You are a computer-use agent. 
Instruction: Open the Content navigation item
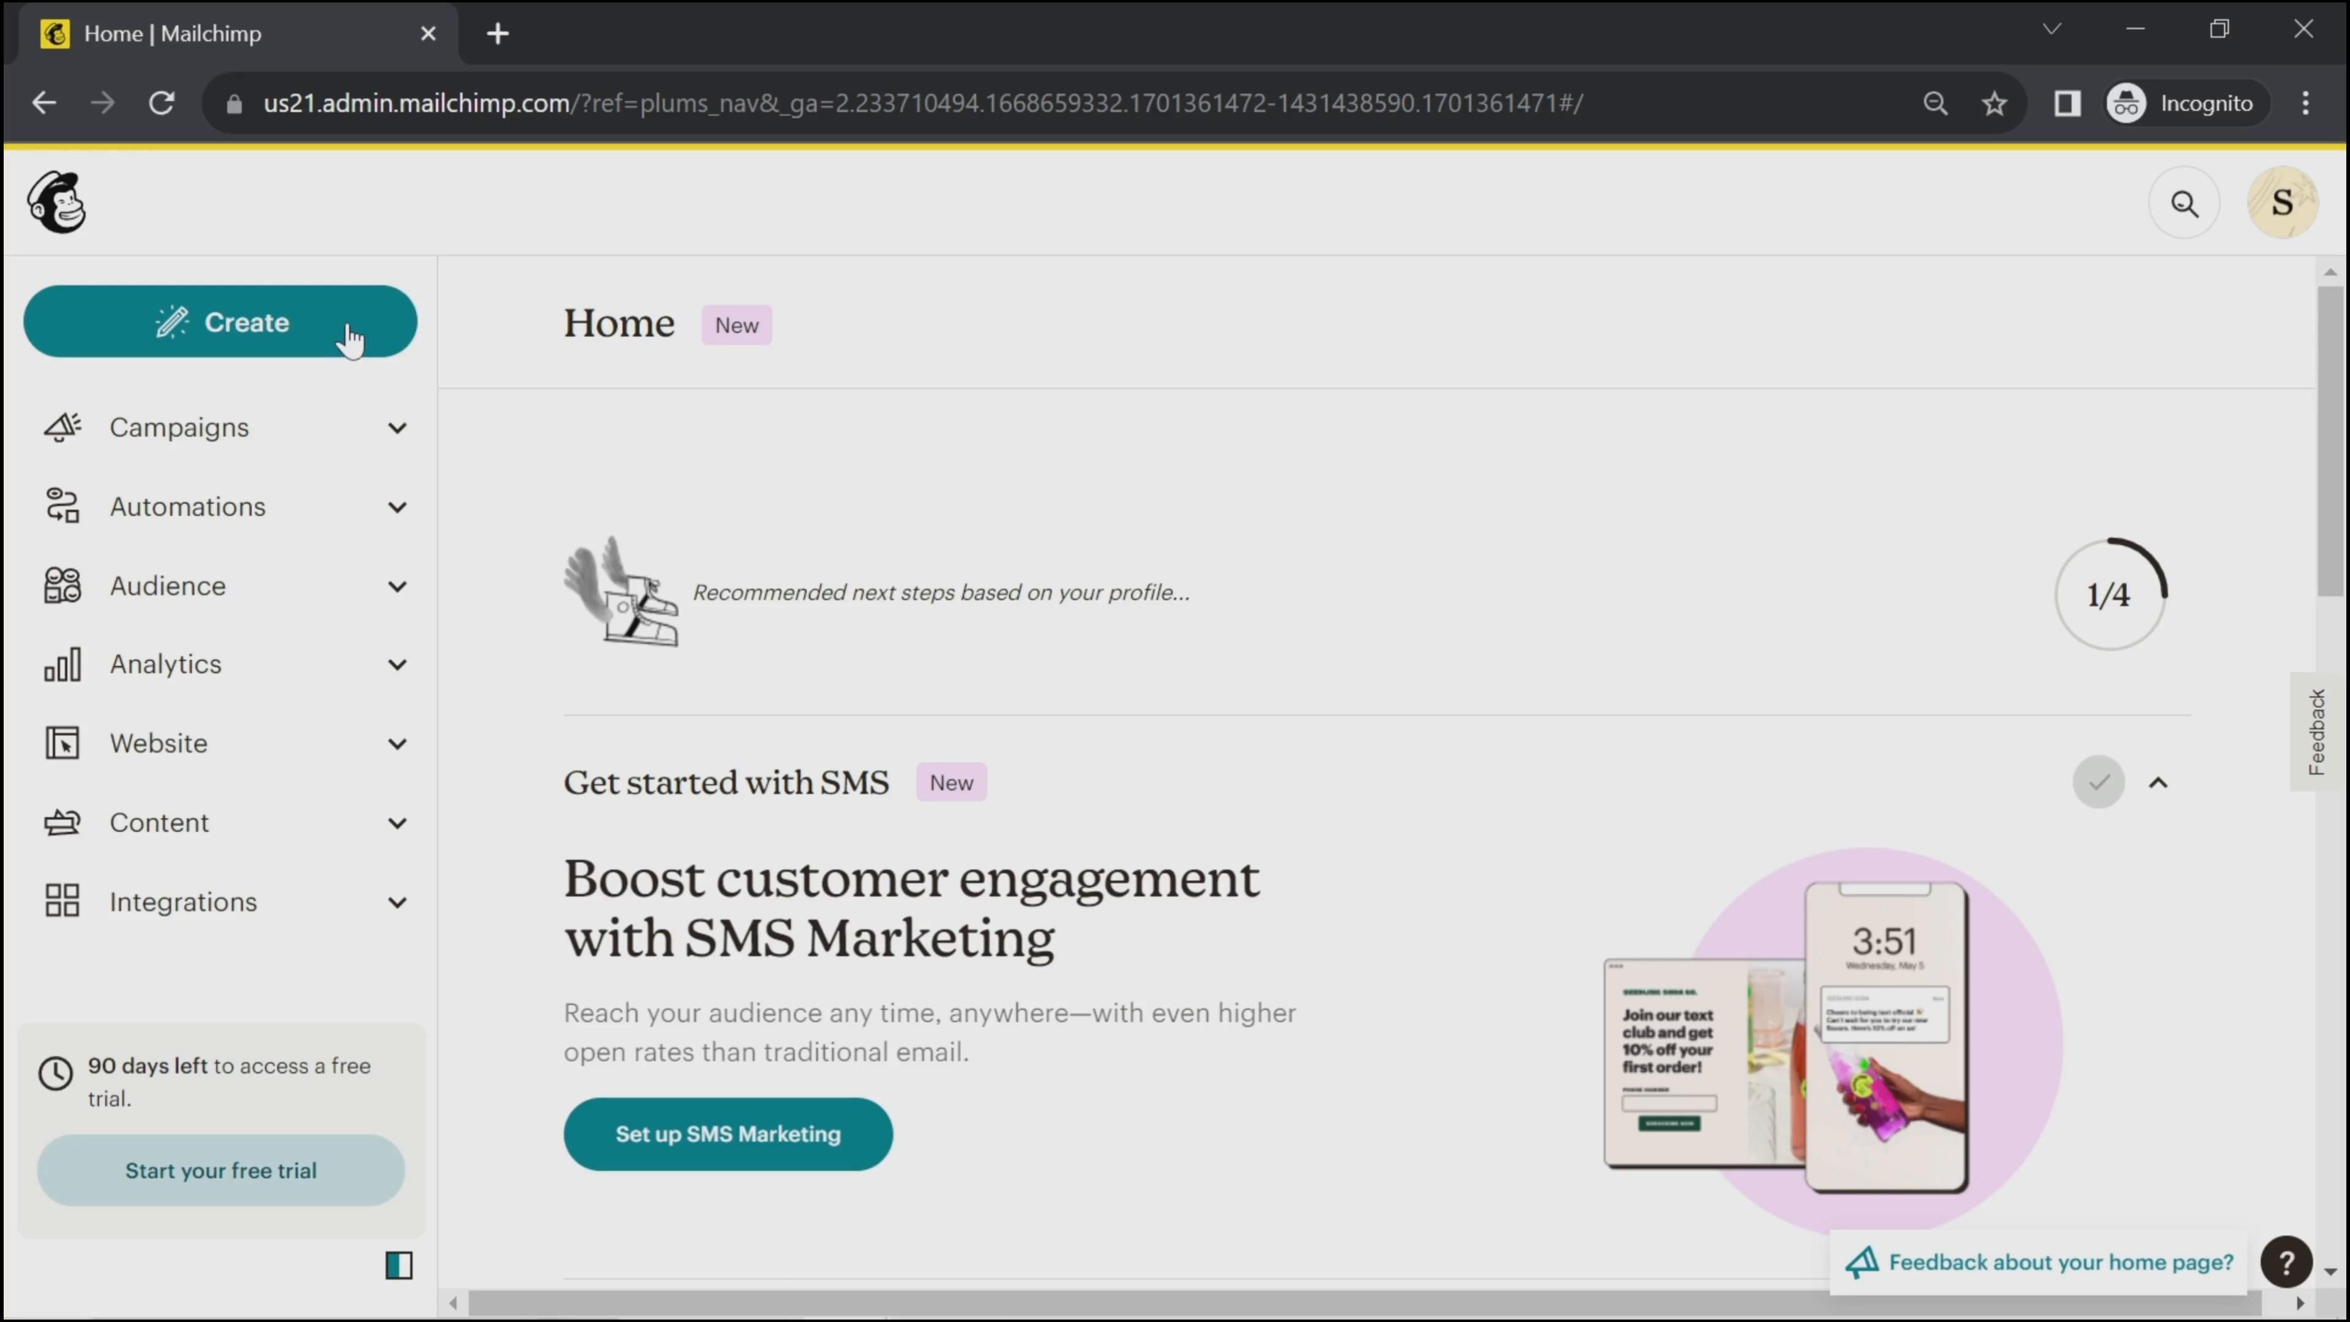click(160, 823)
